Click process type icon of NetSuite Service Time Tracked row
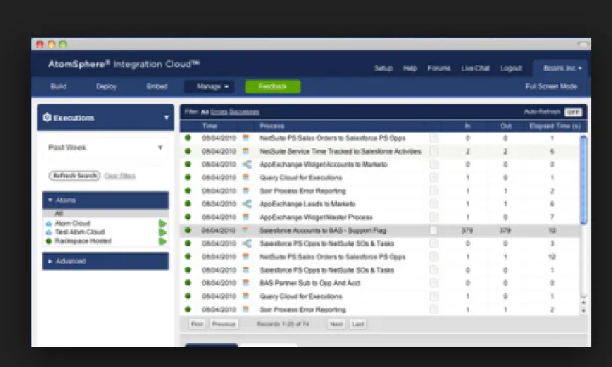 246,151
